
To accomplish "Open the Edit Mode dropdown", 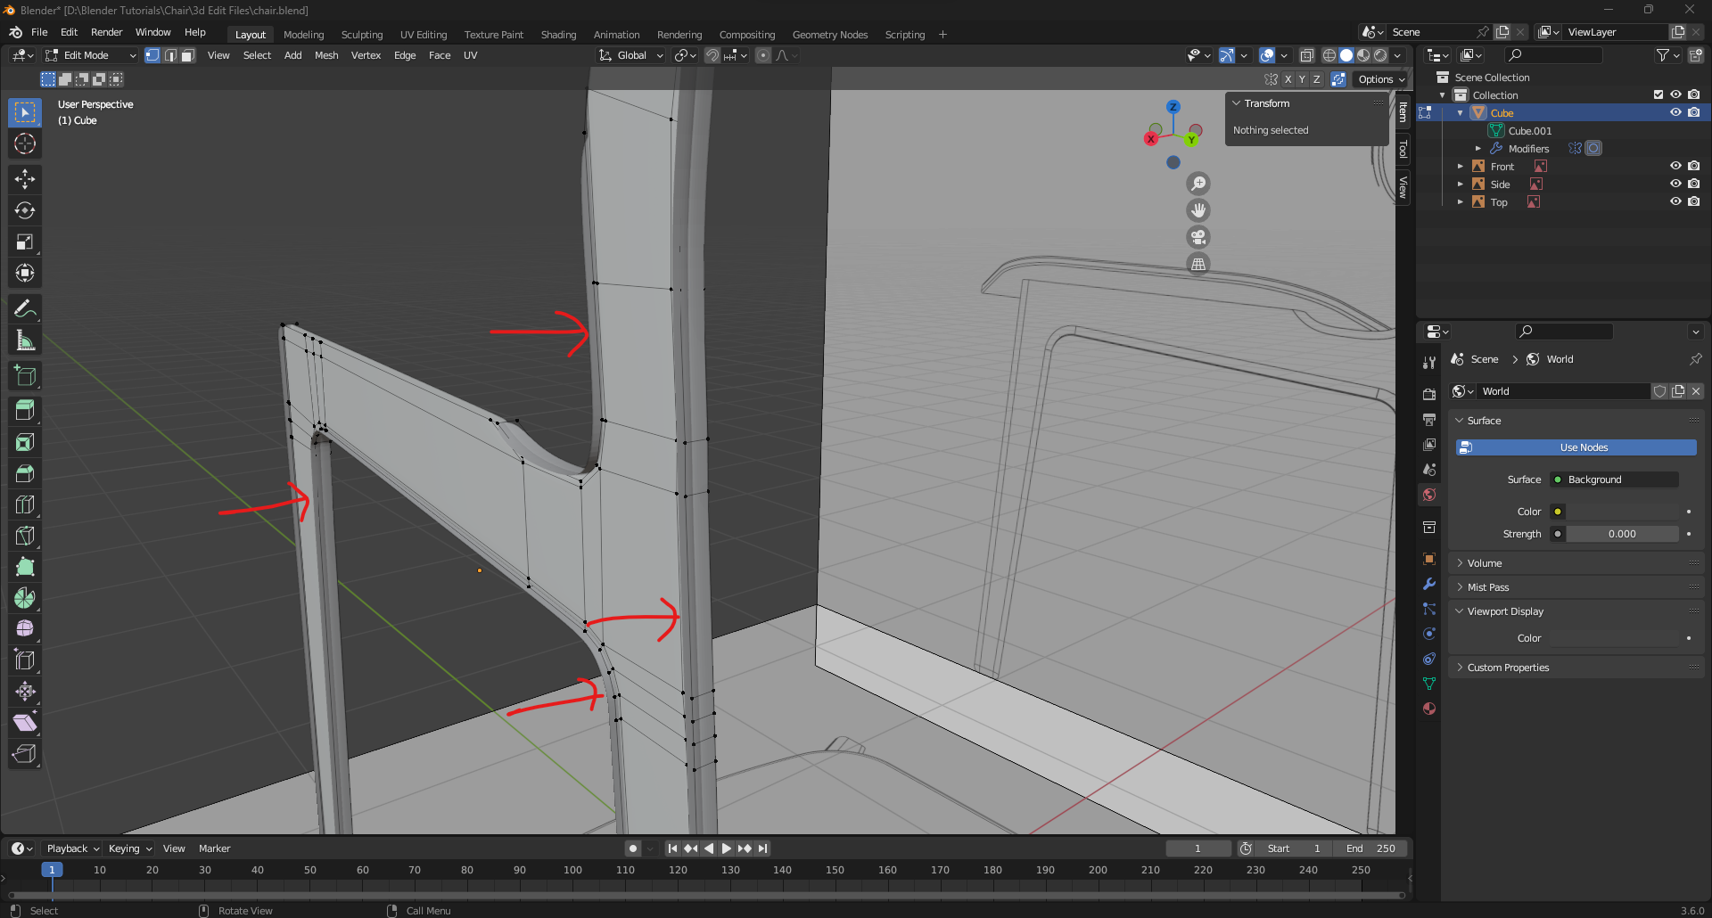I will pyautogui.click(x=91, y=55).
